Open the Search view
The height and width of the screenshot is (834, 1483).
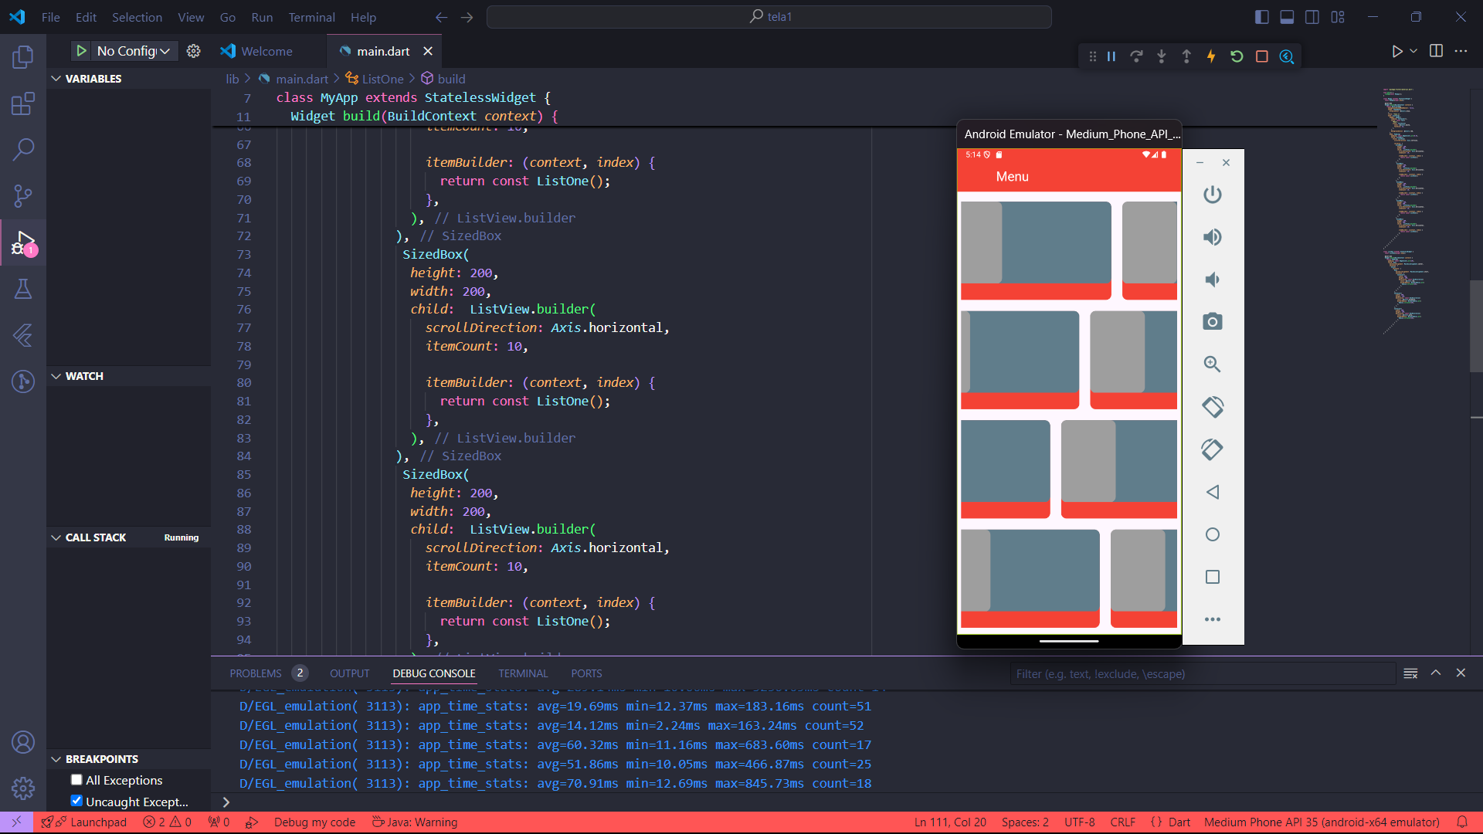pyautogui.click(x=23, y=149)
